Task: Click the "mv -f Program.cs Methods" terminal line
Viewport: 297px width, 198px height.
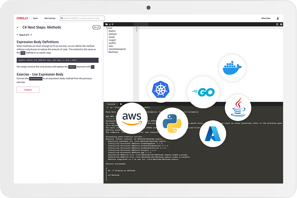Action: coord(121,170)
